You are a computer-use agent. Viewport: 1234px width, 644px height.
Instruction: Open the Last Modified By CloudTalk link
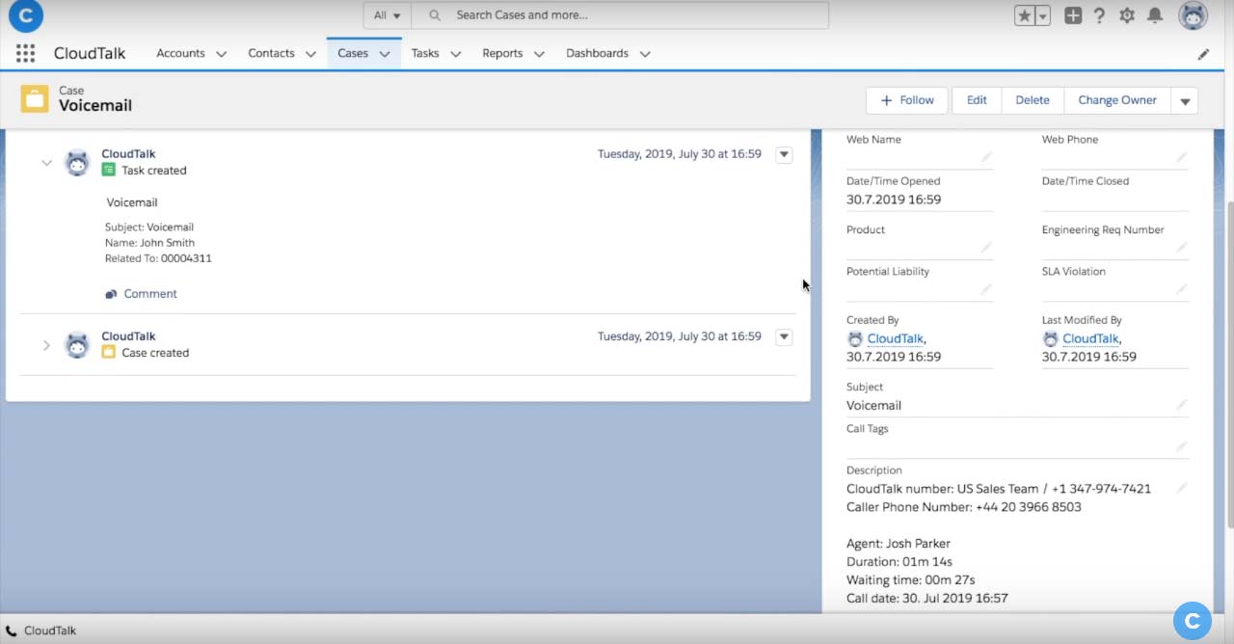pyautogui.click(x=1090, y=338)
